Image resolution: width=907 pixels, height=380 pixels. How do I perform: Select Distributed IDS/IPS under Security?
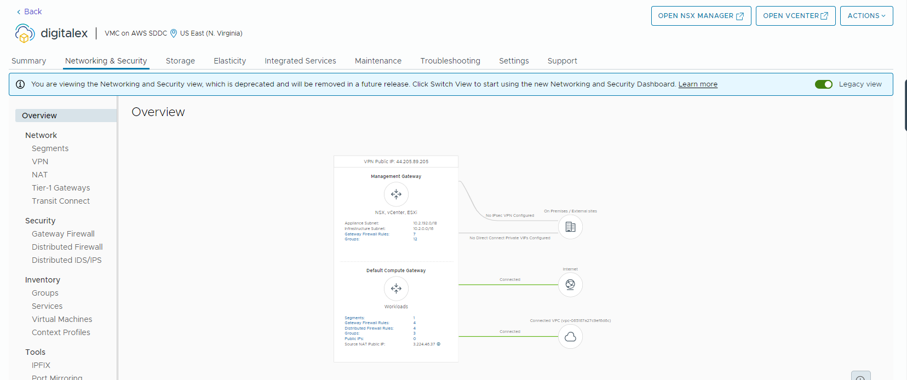click(x=66, y=260)
